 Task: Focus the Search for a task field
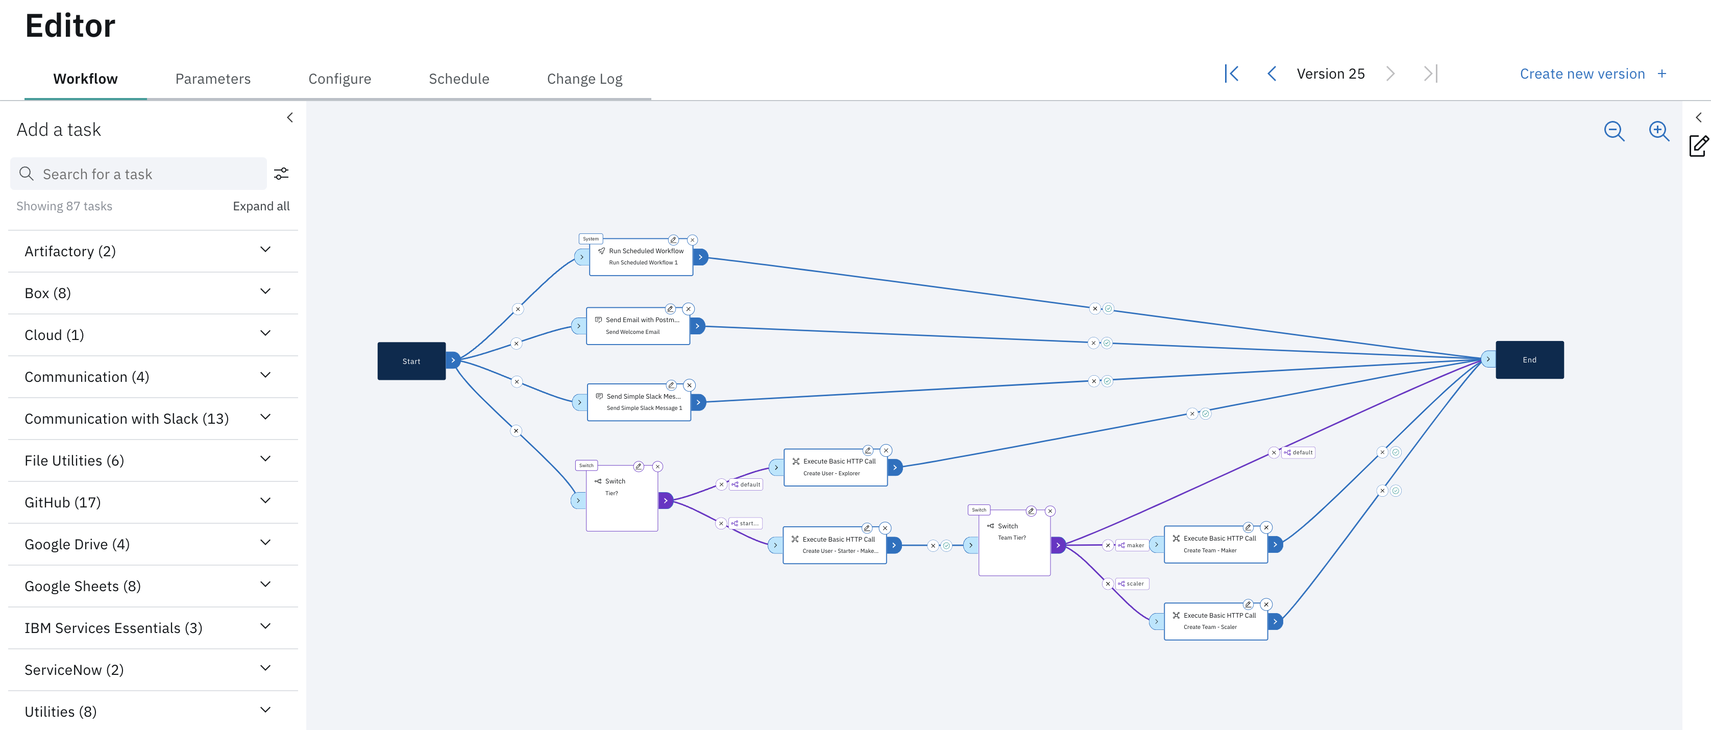coord(138,174)
